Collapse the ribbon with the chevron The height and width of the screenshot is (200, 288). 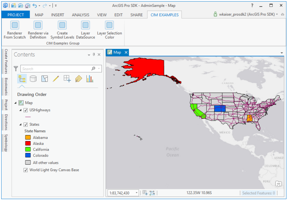coord(283,15)
